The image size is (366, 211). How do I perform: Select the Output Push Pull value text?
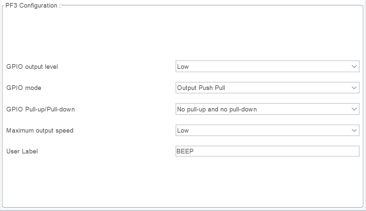coord(201,88)
